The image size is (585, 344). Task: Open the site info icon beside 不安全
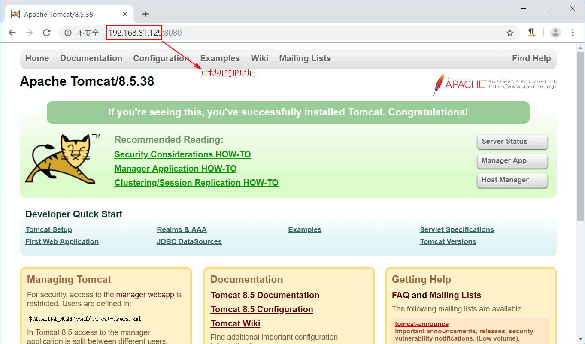click(x=68, y=33)
